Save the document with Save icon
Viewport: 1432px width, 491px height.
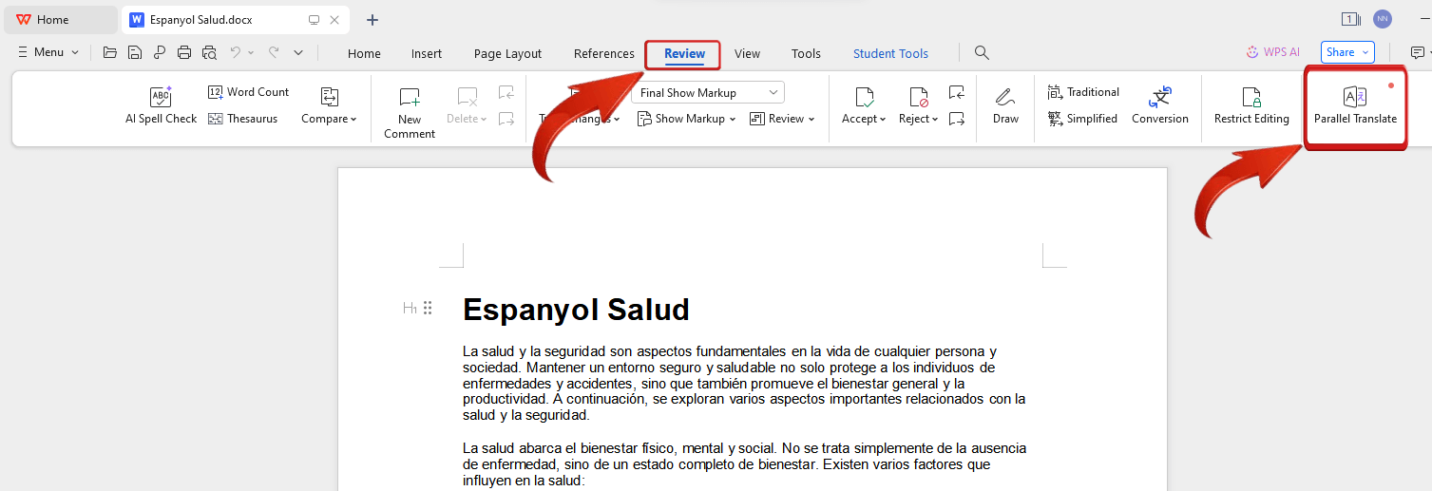[135, 53]
